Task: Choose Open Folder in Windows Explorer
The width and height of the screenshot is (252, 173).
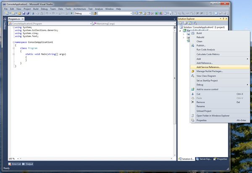Action: [x=220, y=115]
